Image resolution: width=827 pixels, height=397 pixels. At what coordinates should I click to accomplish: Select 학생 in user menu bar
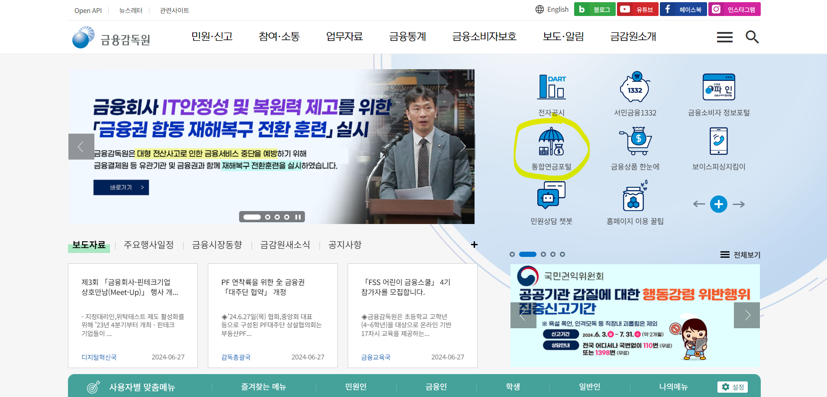(x=513, y=387)
